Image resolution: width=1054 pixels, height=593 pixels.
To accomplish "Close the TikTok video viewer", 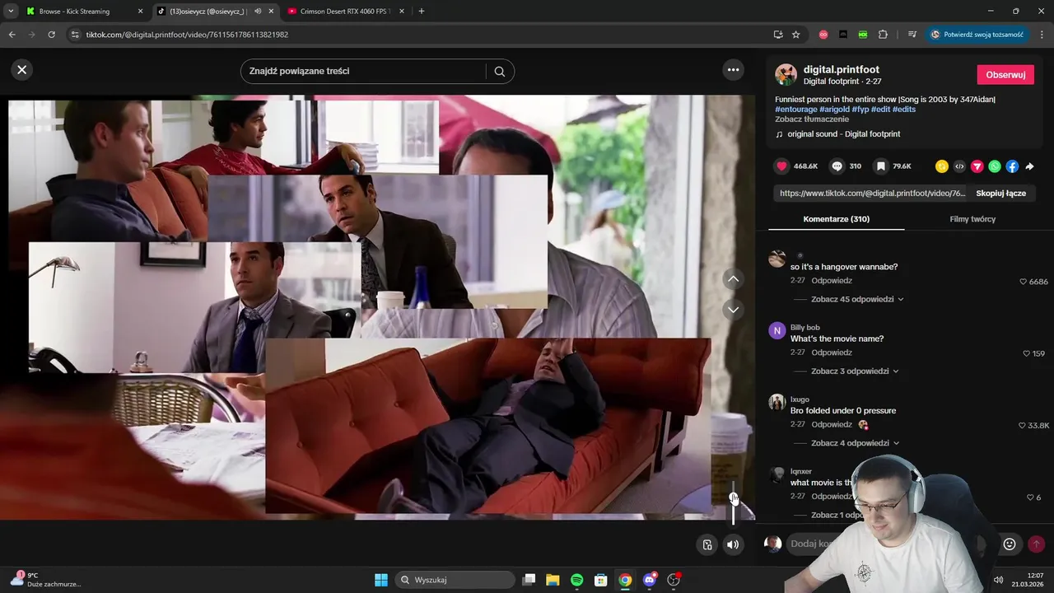I will pyautogui.click(x=22, y=70).
